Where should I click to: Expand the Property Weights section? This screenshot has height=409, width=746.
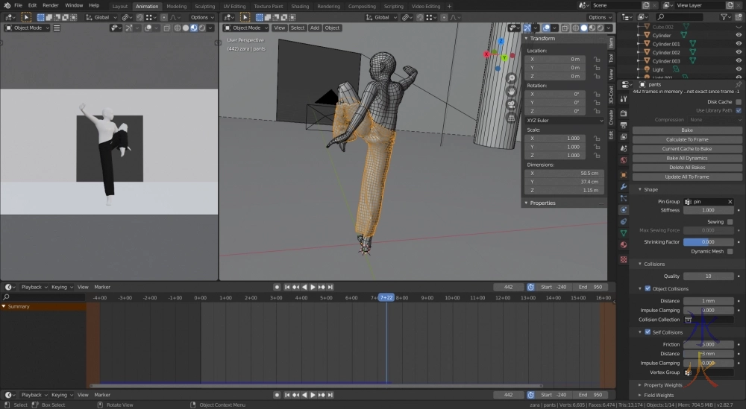point(662,385)
